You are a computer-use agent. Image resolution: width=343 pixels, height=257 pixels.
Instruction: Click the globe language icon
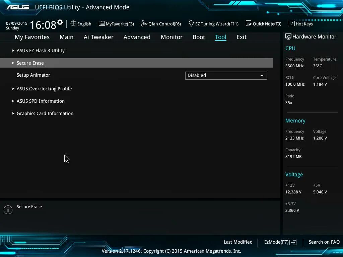tap(73, 23)
